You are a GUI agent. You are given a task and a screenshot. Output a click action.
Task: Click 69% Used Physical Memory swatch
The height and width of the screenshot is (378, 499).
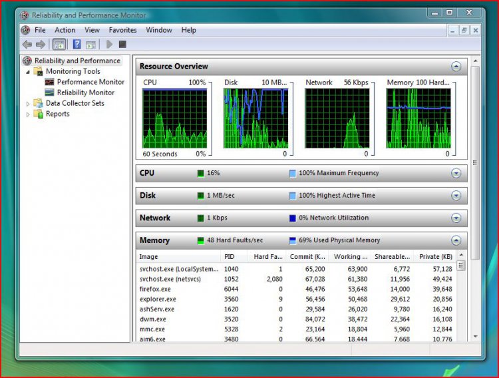click(x=293, y=240)
